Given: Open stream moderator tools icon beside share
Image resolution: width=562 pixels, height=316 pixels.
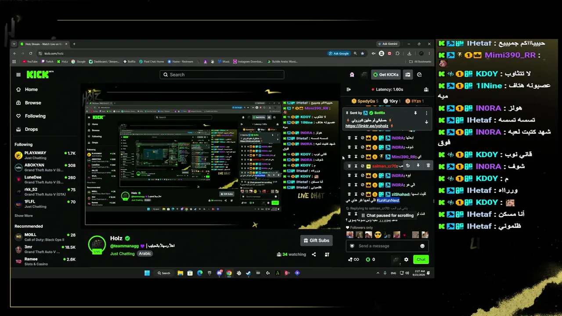Looking at the screenshot, I should click(x=327, y=255).
